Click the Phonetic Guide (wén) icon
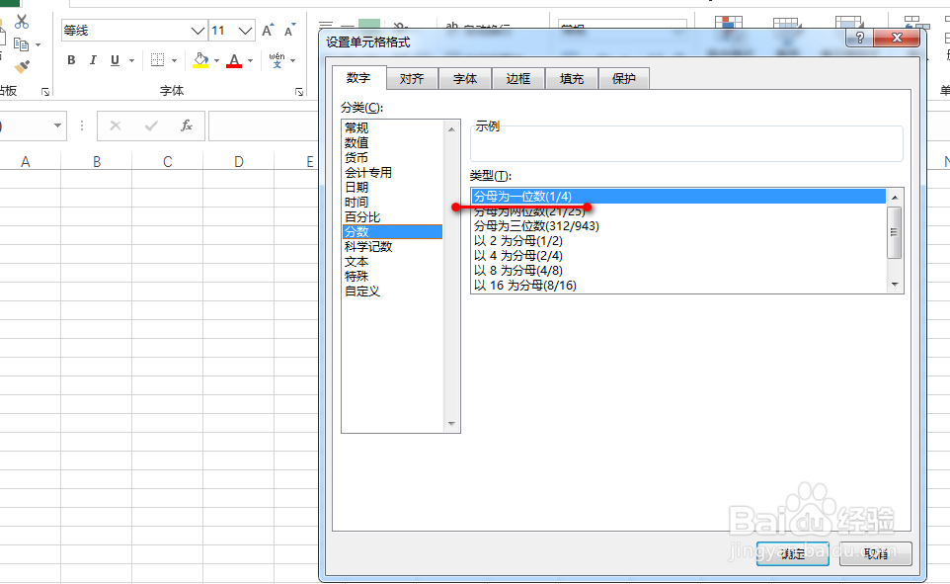This screenshot has width=950, height=584. (x=277, y=61)
